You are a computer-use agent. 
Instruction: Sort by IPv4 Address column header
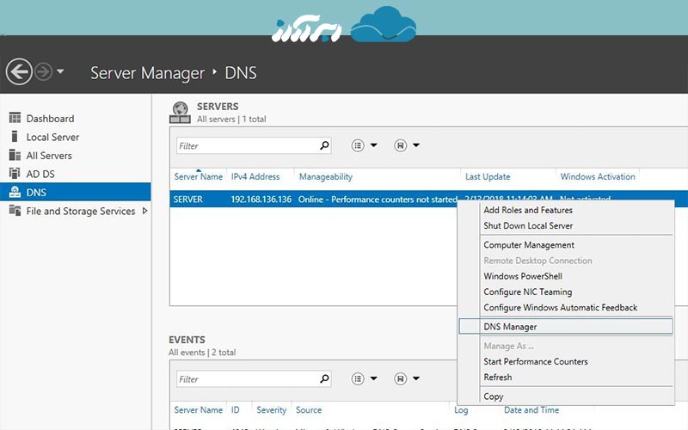[x=255, y=177]
